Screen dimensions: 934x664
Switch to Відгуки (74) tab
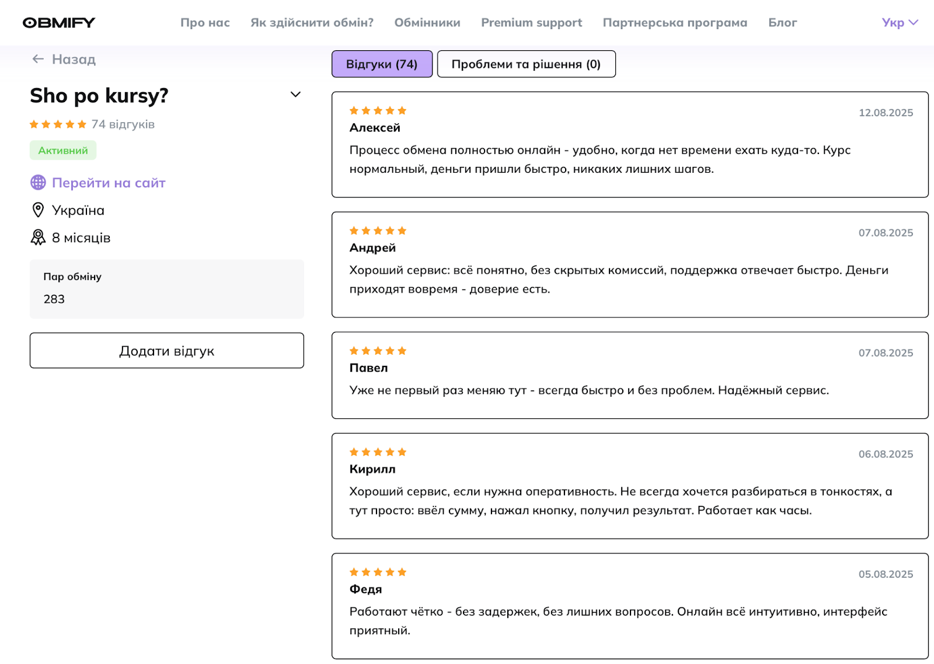click(x=382, y=64)
